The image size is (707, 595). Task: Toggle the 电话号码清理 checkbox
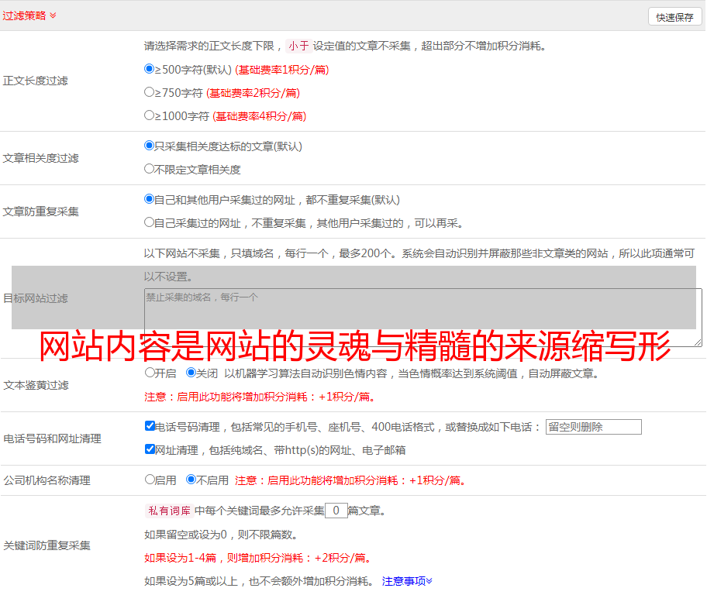150,426
